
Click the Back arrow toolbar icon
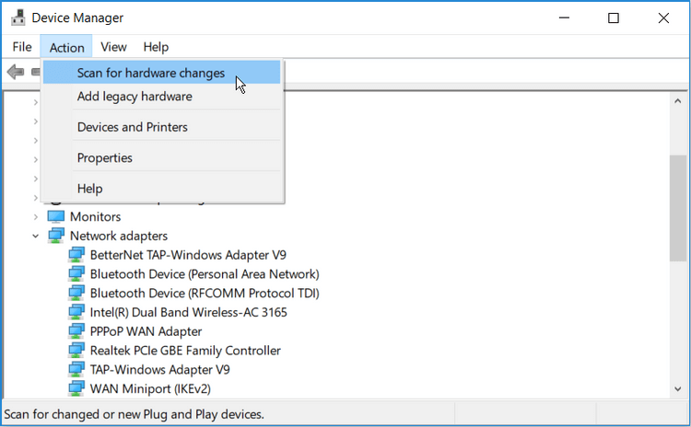15,72
